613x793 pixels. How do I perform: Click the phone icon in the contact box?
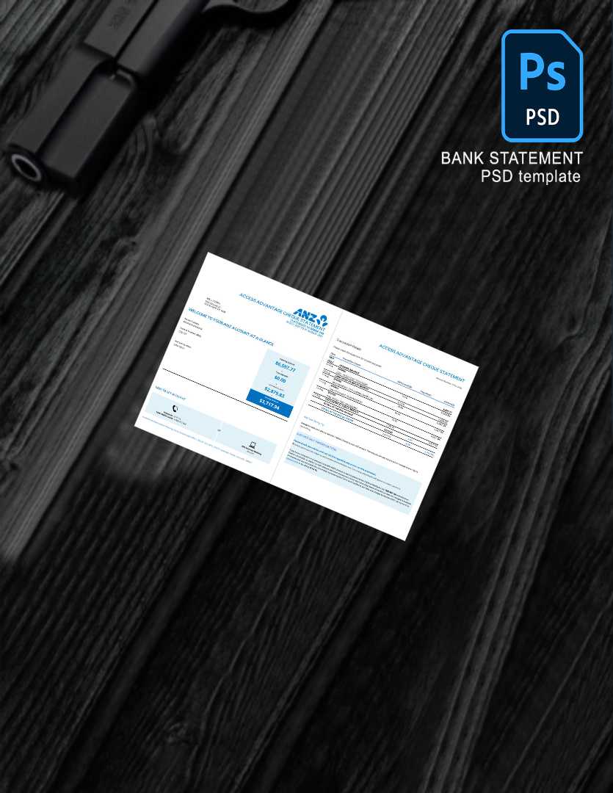[x=175, y=408]
